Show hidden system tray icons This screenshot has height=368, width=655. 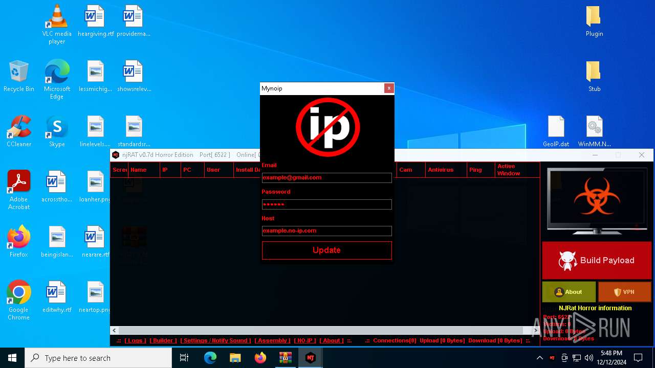539,358
